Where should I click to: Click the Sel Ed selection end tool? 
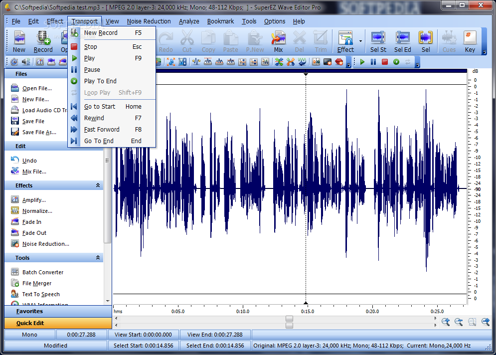402,41
